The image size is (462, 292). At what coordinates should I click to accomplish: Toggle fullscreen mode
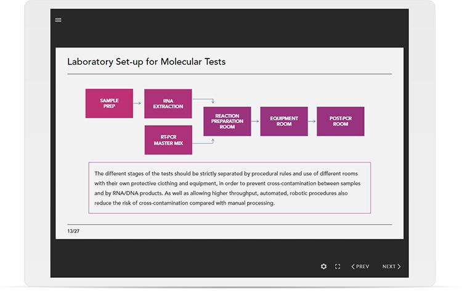(x=338, y=267)
